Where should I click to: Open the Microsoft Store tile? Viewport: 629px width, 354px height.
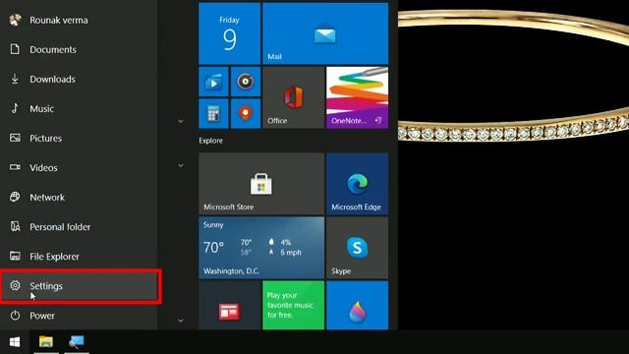[x=261, y=184]
